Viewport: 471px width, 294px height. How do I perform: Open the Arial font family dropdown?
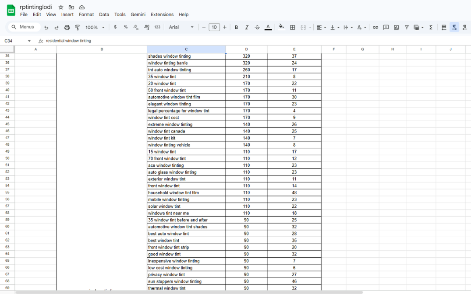(x=181, y=27)
